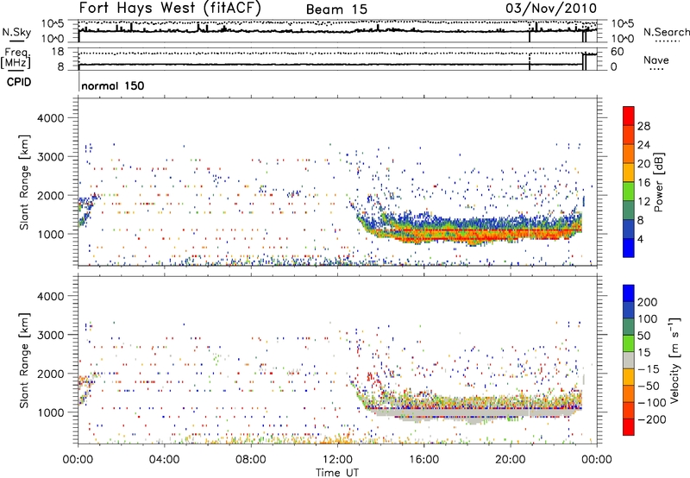This screenshot has width=690, height=478.
Task: Click 'Slant Range [km]' label of power panel
Action: click(24, 182)
